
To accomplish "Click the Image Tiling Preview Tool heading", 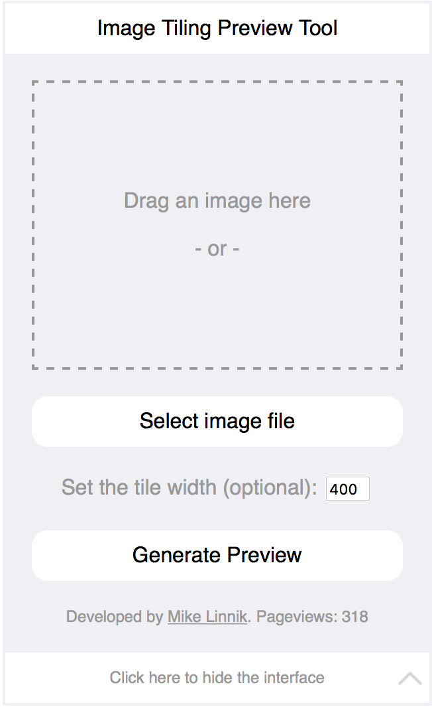I will [217, 28].
